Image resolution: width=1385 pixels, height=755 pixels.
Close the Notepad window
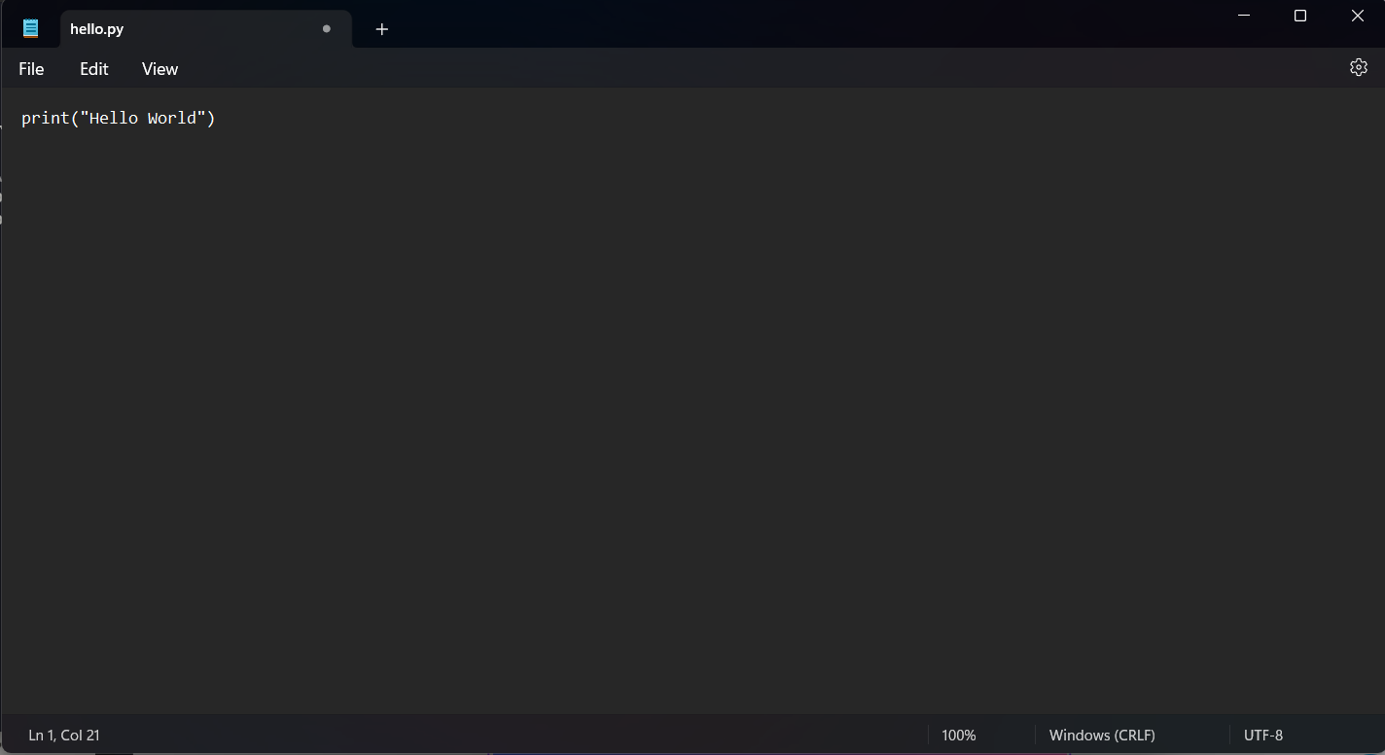[1358, 16]
